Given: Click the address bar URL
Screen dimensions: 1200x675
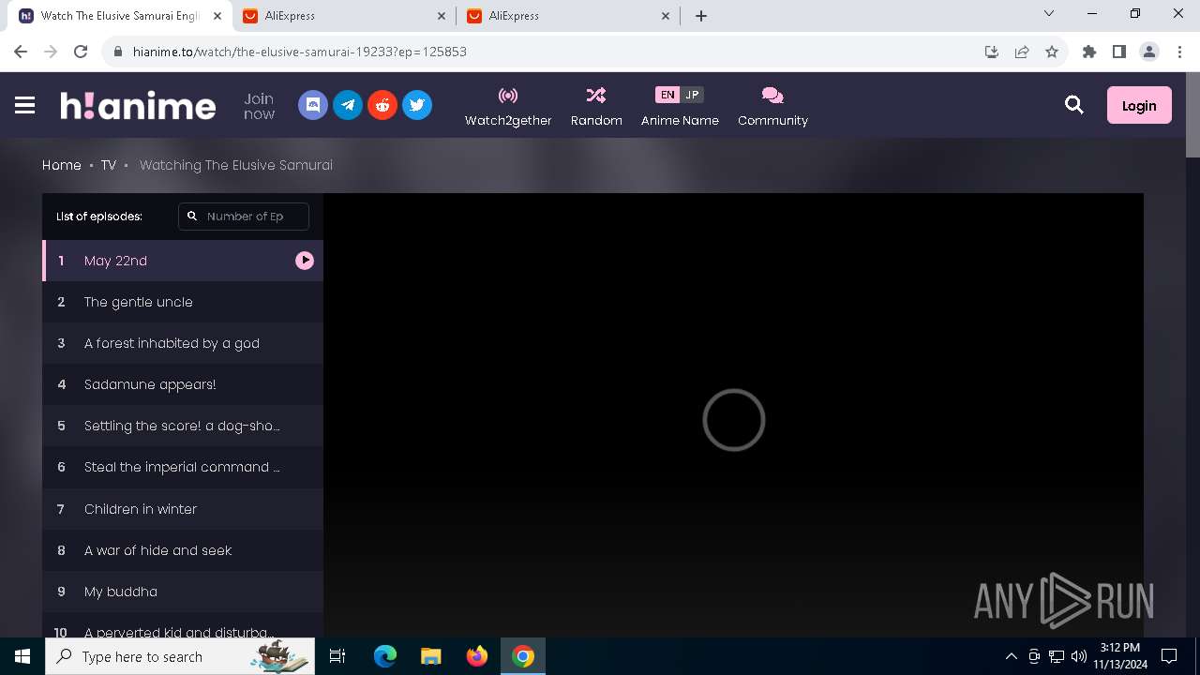Looking at the screenshot, I should [x=299, y=52].
